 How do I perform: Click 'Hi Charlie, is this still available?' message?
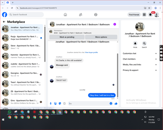click(69, 60)
